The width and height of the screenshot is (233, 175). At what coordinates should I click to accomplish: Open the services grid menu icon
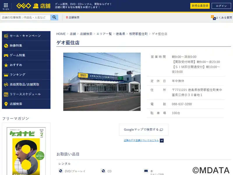[x=6, y=5]
